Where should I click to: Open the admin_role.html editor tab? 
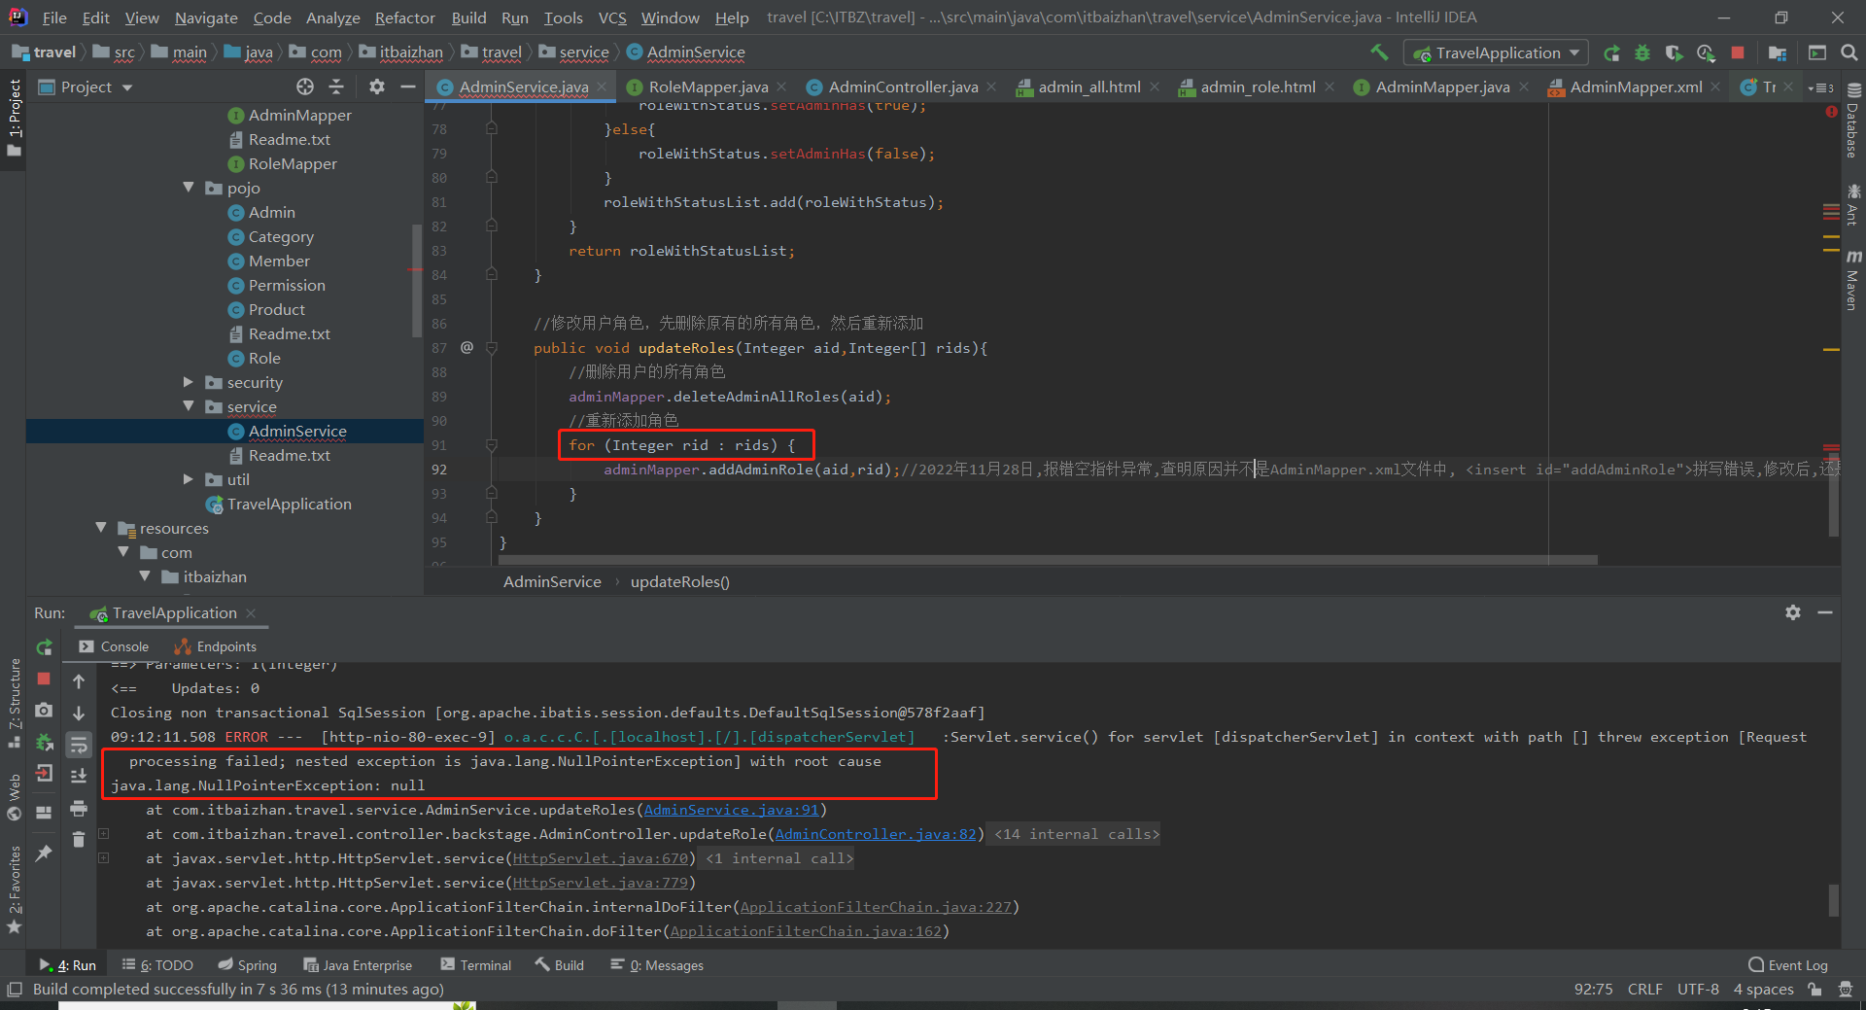click(x=1258, y=87)
